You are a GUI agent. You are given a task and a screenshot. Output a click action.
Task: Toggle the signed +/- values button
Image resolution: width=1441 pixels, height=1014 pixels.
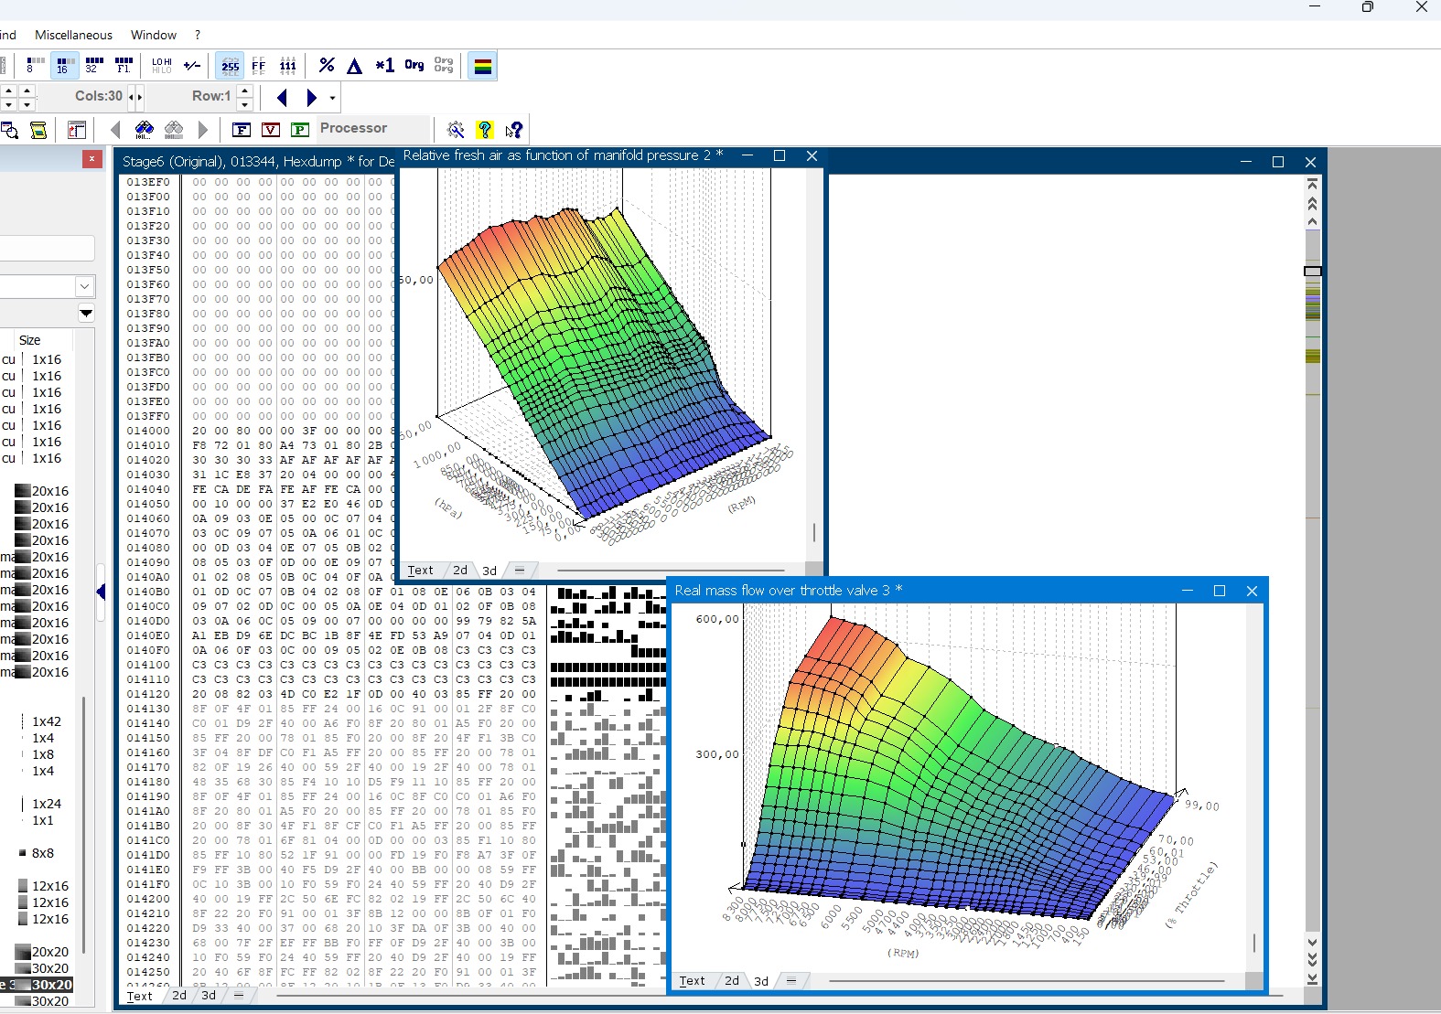[x=192, y=66]
